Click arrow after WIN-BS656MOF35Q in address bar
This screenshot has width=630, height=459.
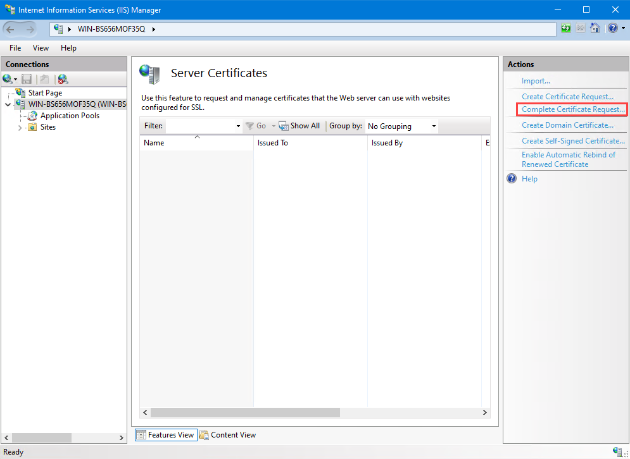153,29
